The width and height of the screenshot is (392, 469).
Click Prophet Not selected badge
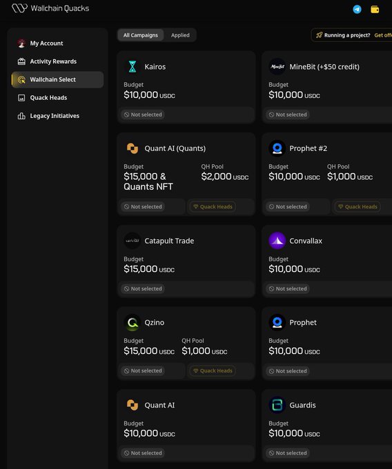(288, 371)
